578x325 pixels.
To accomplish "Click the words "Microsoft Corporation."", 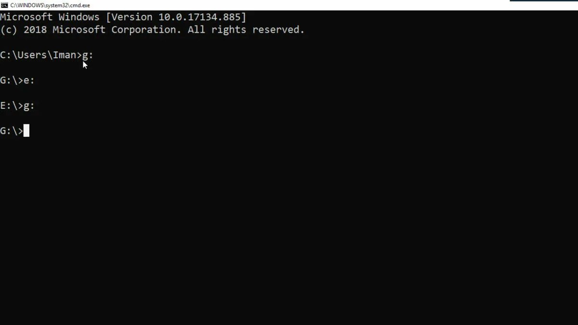I will (x=117, y=30).
